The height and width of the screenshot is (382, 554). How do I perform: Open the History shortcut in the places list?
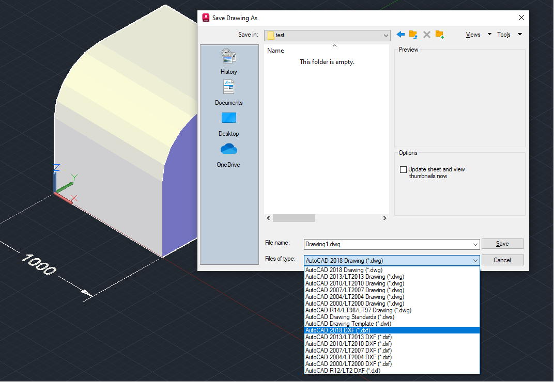pyautogui.click(x=228, y=61)
